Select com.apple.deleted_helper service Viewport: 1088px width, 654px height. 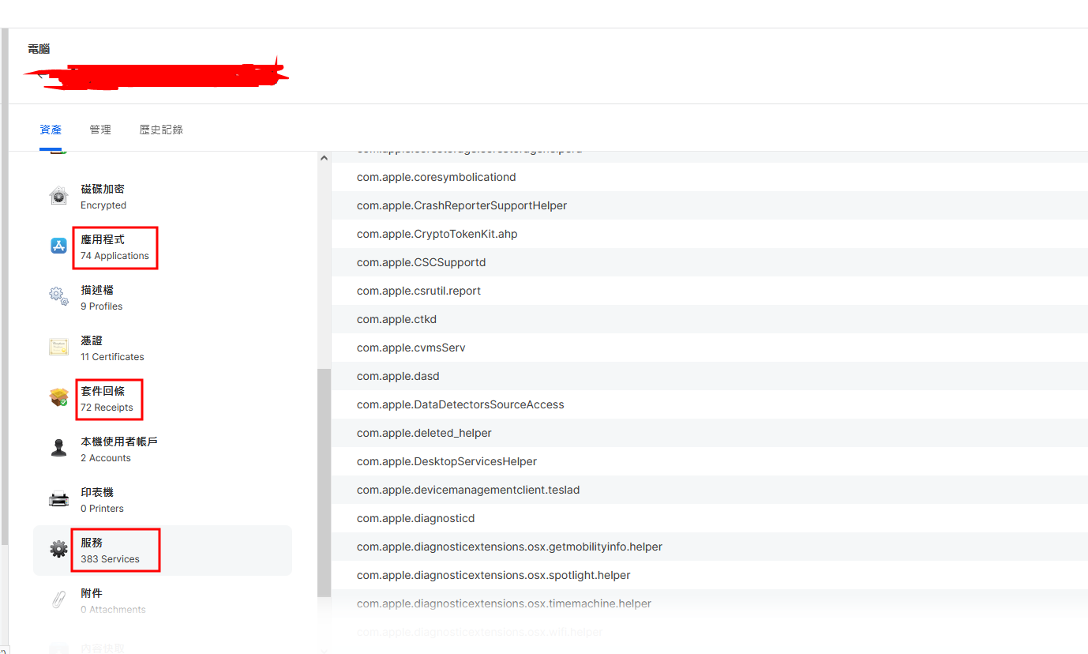[x=709, y=433]
